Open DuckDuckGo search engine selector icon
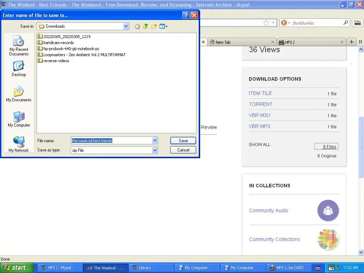This screenshot has height=273, width=364. click(285, 23)
